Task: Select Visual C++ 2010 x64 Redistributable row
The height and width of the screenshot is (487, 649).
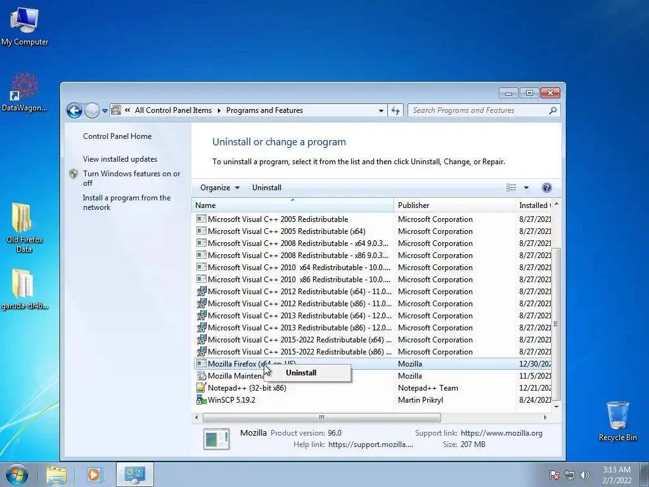Action: click(x=373, y=268)
